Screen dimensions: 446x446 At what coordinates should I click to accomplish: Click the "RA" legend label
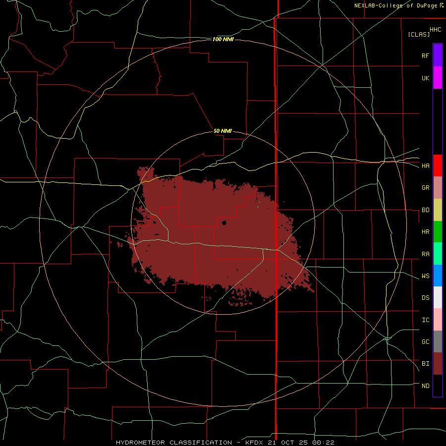tap(425, 254)
